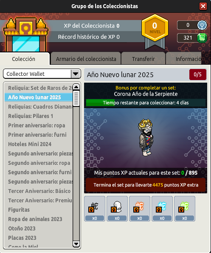Click the golden collector shrine icon
The image size is (211, 253).
(x=26, y=34)
